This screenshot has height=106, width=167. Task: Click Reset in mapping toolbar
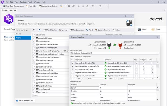pyautogui.click(x=89, y=30)
